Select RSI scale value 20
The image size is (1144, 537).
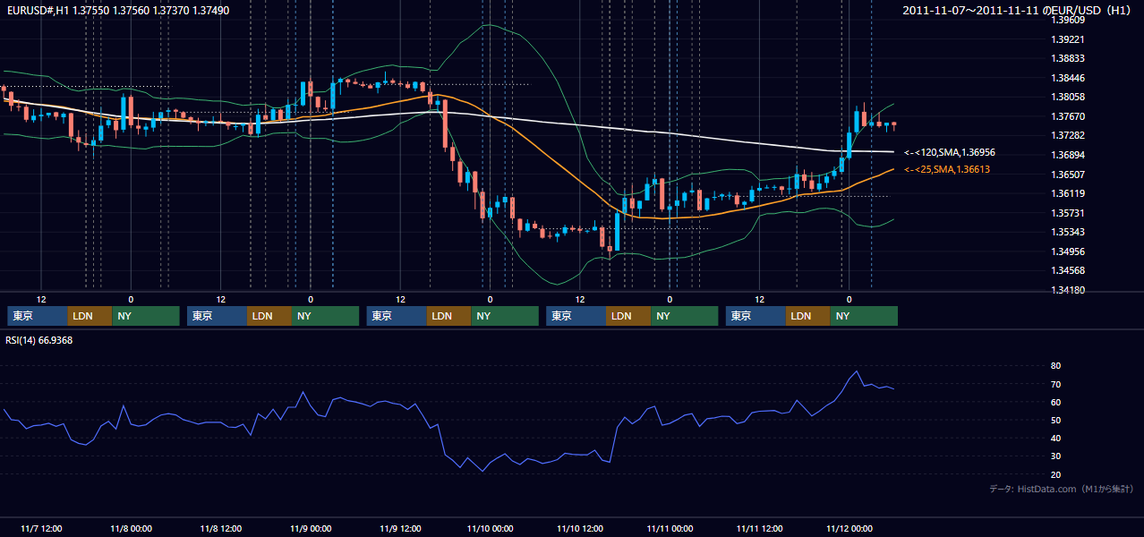point(1055,474)
